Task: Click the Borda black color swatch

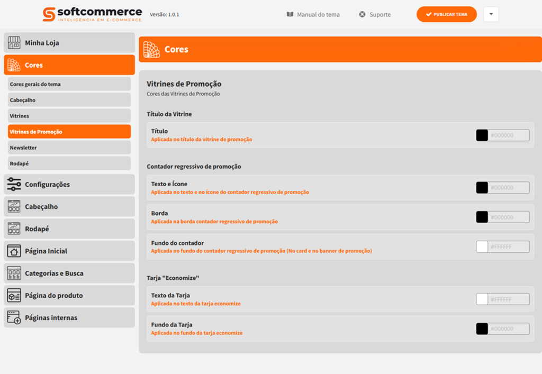Action: [482, 217]
